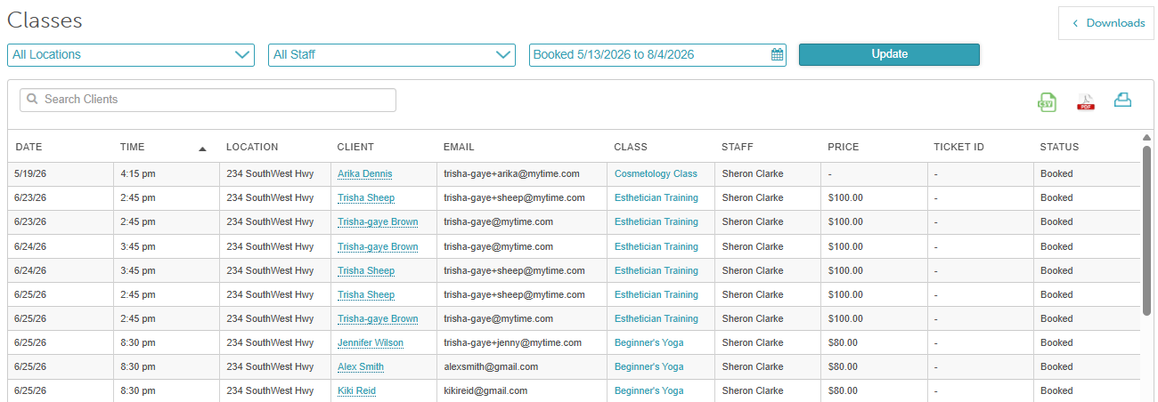This screenshot has height=402, width=1158.
Task: Export class list as CSV
Action: tap(1047, 101)
